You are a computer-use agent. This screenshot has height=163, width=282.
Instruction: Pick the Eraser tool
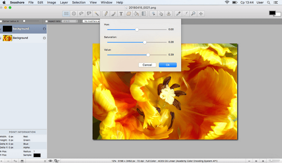point(129,14)
